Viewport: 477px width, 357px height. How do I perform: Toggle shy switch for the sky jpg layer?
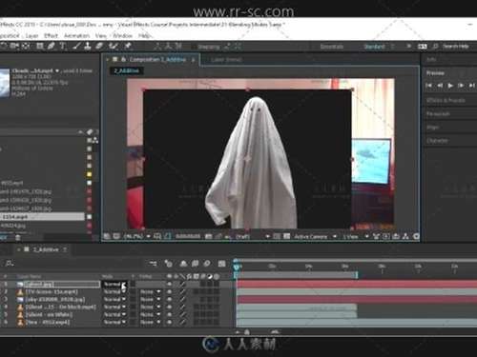170,299
